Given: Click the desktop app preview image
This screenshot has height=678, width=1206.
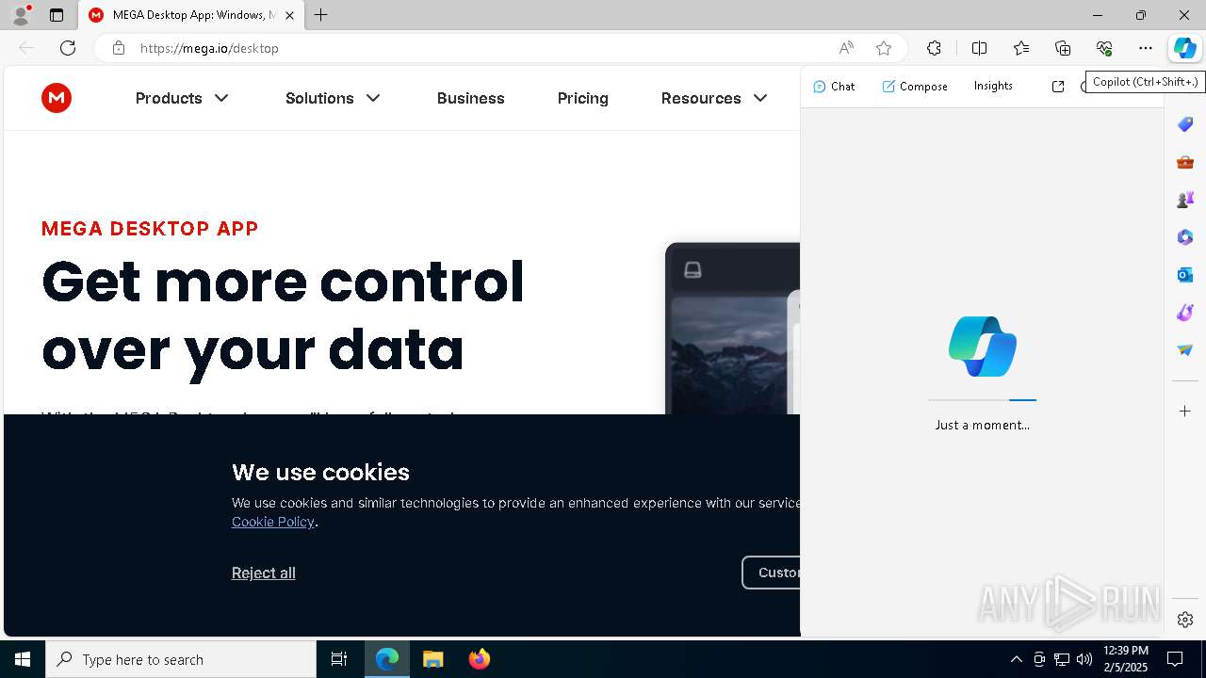Looking at the screenshot, I should (x=733, y=329).
